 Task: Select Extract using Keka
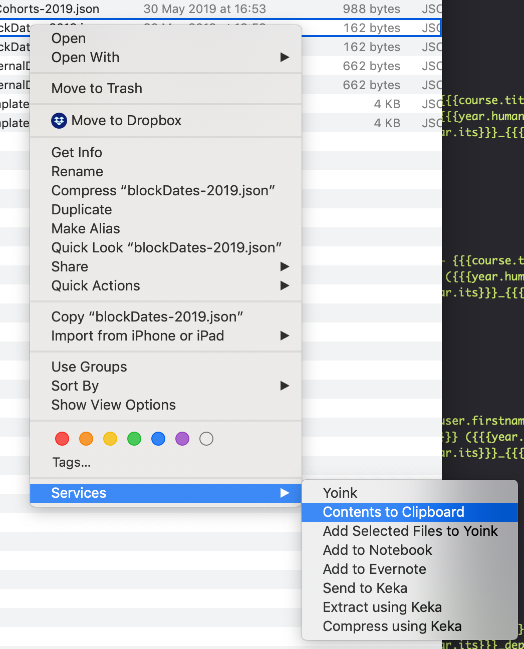[410, 607]
